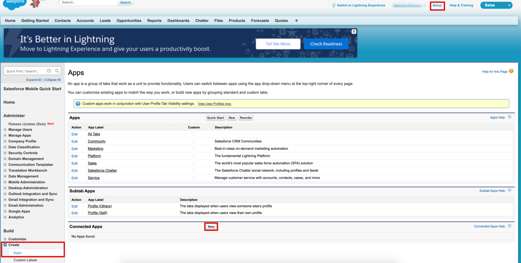
Task: Click New in Connected Apps section
Action: (x=211, y=226)
